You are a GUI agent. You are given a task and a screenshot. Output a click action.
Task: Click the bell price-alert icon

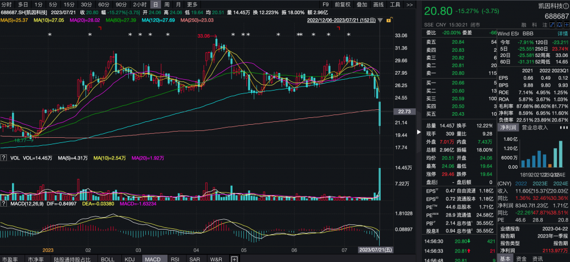click(x=560, y=26)
